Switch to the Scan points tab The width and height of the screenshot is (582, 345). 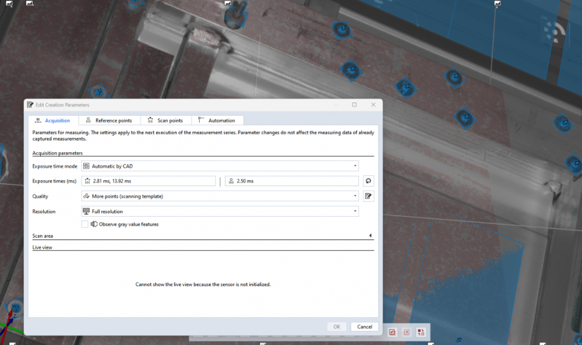165,121
